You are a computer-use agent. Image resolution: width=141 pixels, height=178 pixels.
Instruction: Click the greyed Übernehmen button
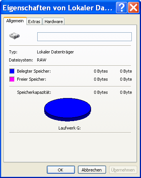coord(123,170)
